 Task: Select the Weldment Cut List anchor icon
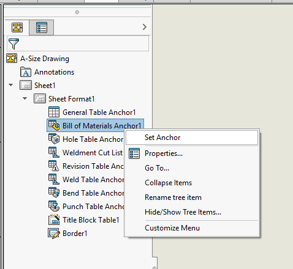pyautogui.click(x=54, y=152)
